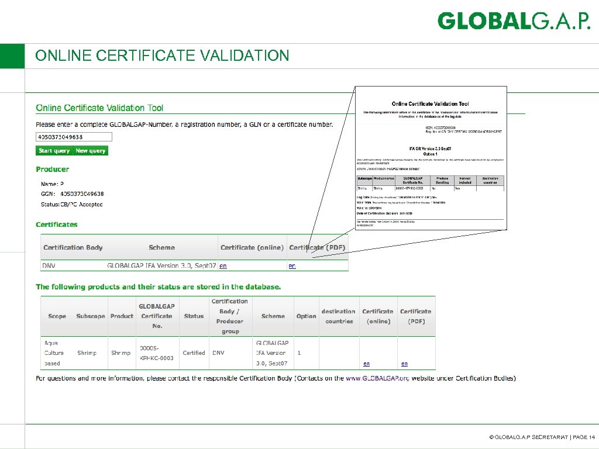Click the Start query button
This screenshot has width=599, height=449.
[54, 151]
